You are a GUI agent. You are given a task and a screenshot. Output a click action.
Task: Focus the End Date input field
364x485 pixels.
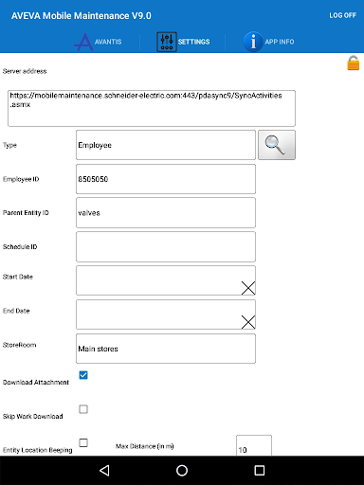tap(166, 314)
